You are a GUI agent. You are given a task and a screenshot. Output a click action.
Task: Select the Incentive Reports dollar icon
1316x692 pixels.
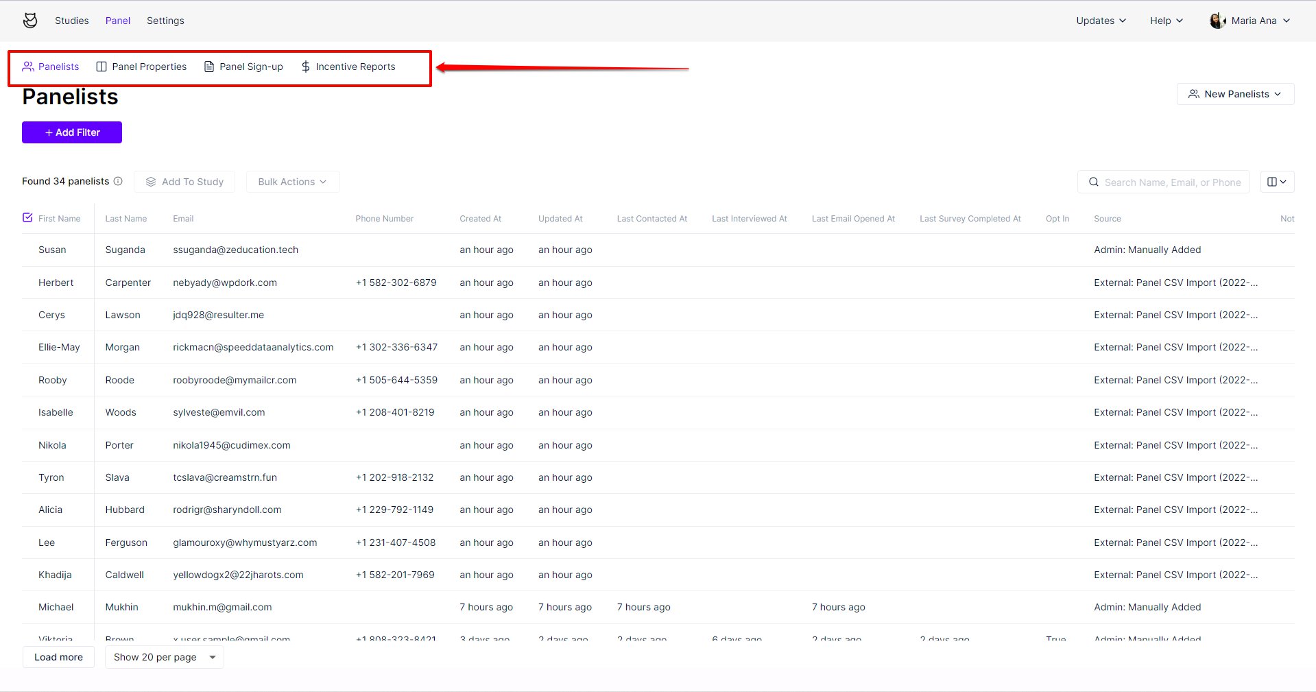305,67
